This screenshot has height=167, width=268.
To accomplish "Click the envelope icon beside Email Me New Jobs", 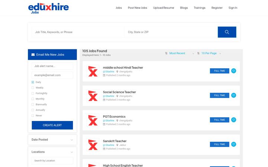I will (x=33, y=55).
